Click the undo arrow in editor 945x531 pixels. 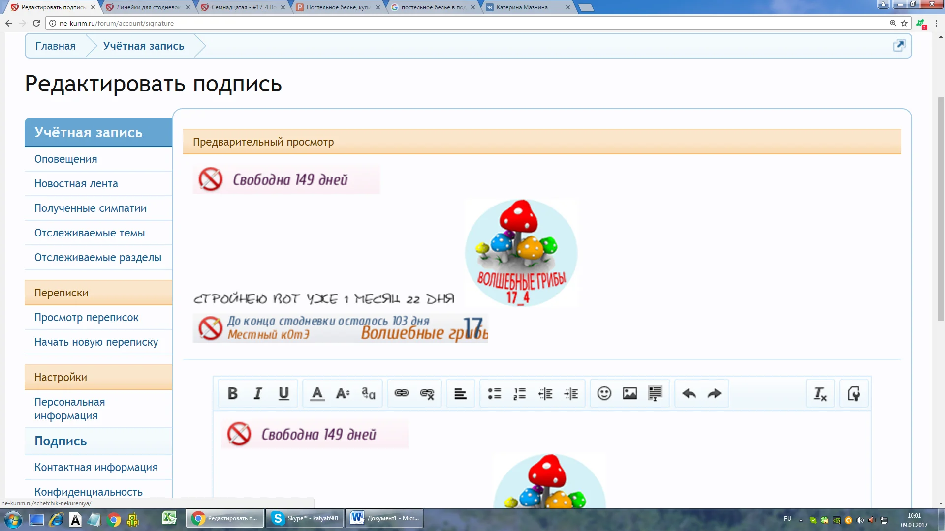(689, 394)
